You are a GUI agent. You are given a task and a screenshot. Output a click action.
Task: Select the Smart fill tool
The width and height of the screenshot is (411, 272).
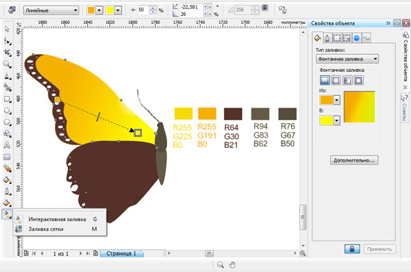[7, 87]
